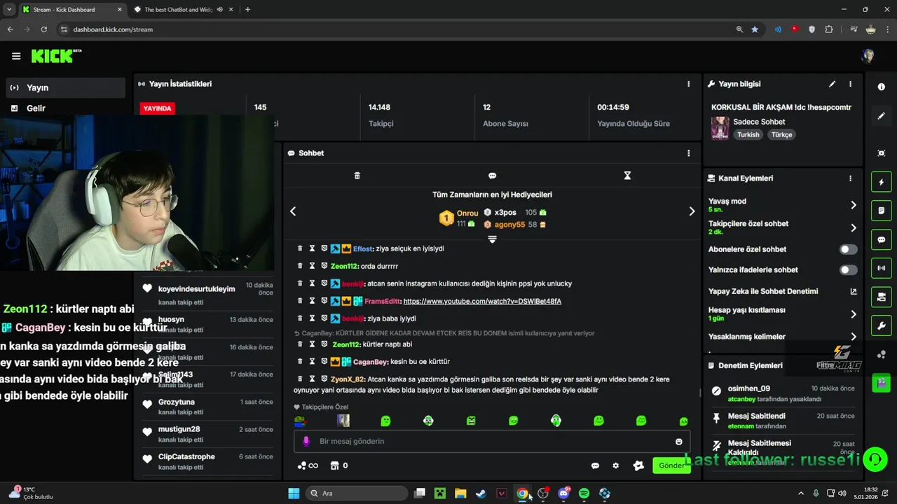Toggle wrench widget in right sidebar
The image size is (897, 504).
pyautogui.click(x=881, y=325)
